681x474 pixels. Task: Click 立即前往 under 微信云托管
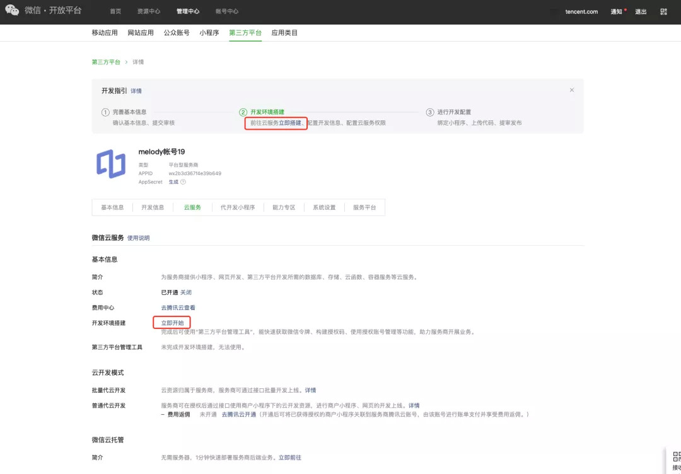[x=290, y=458]
